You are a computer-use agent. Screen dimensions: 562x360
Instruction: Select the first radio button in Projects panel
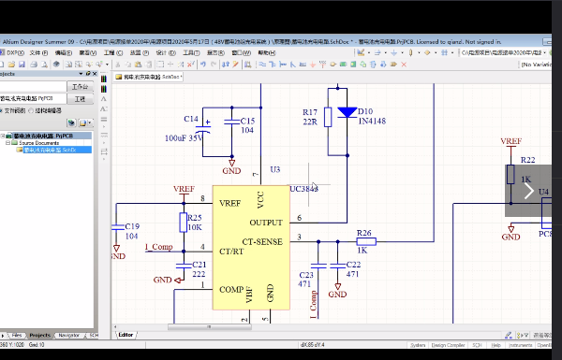[x=2, y=110]
